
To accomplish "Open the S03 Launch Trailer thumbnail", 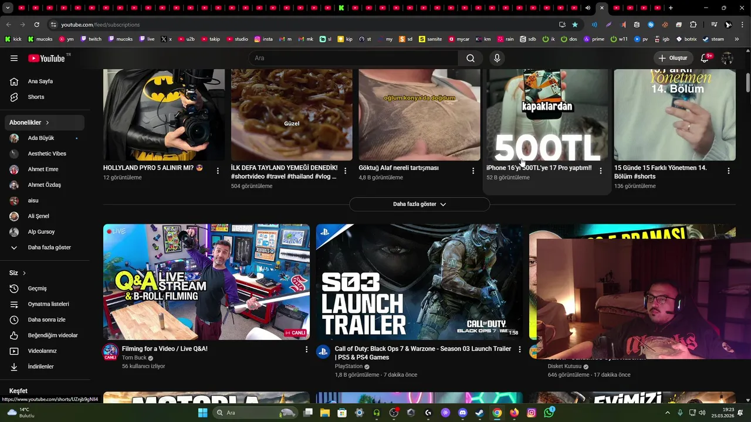I will (420, 282).
